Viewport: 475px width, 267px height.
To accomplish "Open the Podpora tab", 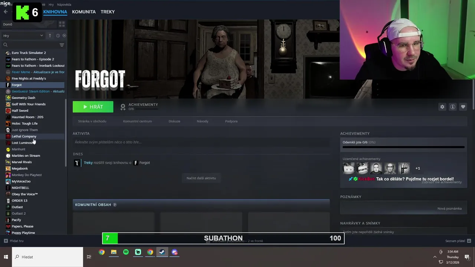I will coord(231,121).
